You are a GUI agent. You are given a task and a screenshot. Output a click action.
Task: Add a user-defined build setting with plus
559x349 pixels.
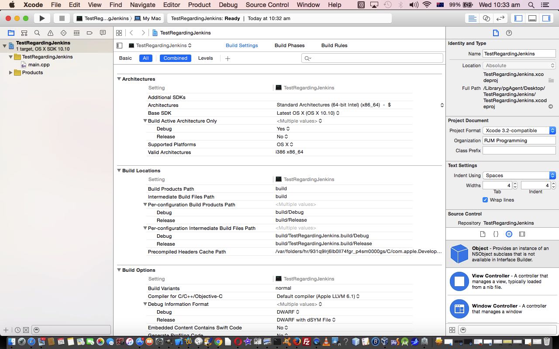(228, 58)
